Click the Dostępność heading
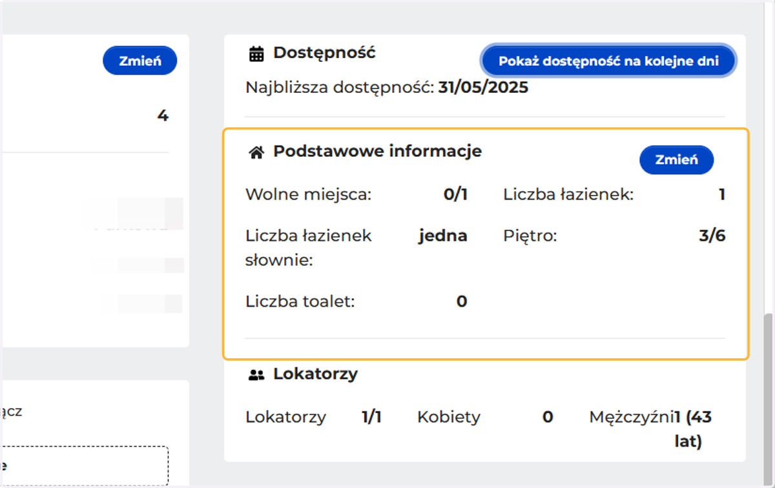Screen dimensions: 775x488 (x=324, y=53)
